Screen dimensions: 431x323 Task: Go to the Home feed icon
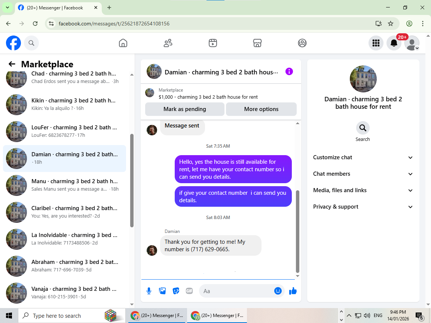coord(123,43)
